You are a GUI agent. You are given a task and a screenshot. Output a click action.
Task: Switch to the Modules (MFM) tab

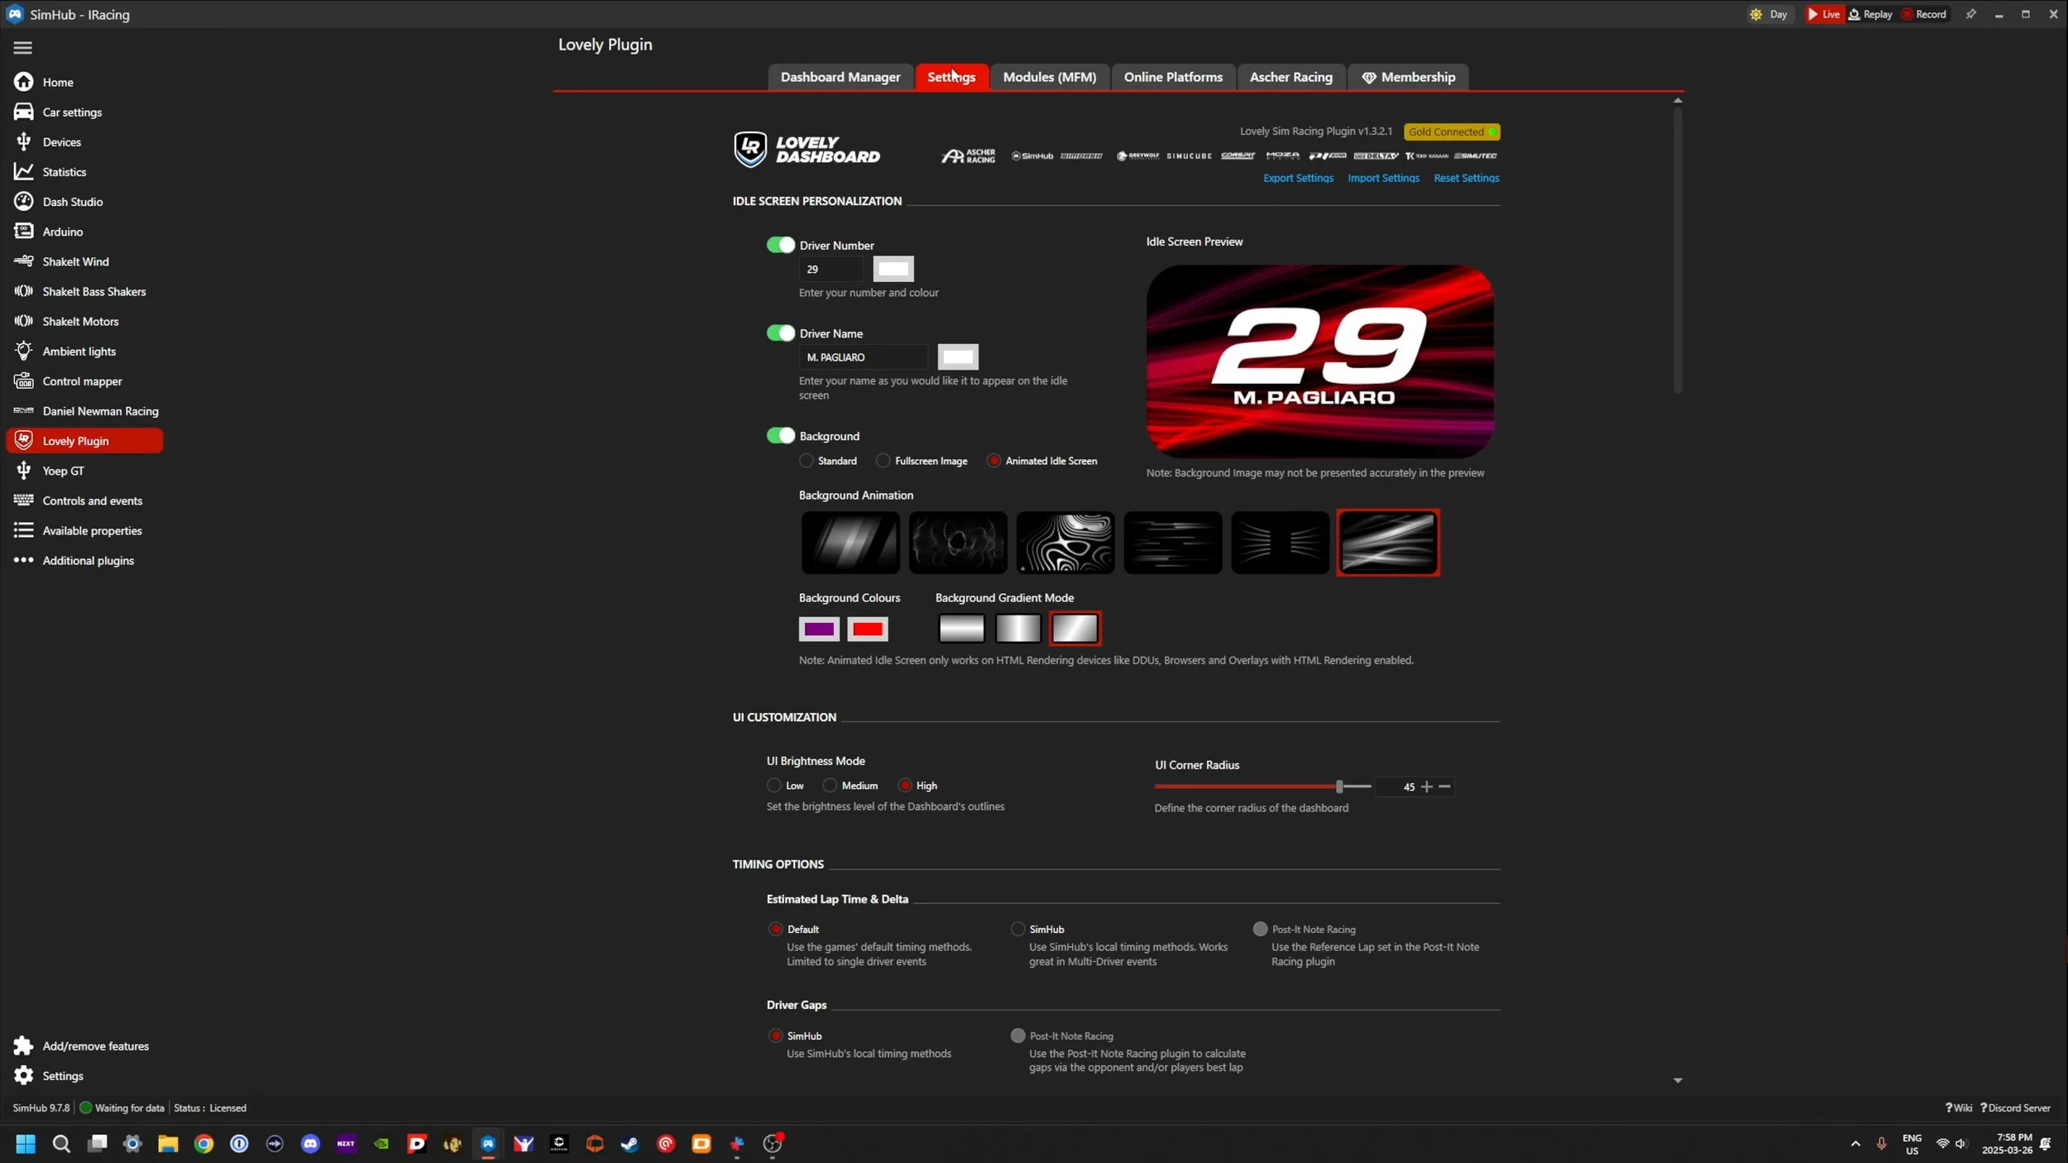1050,77
